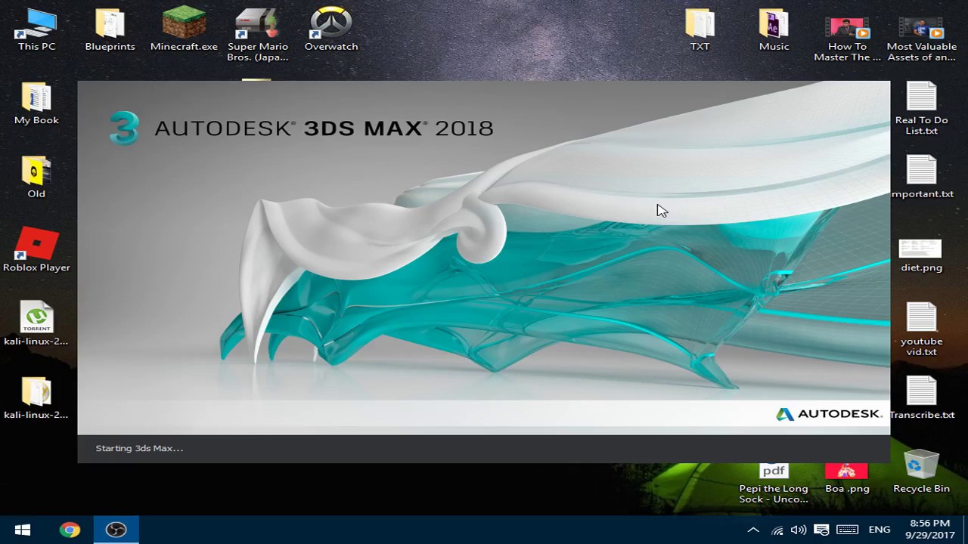
Task: Select the Minecraft.exe desktop icon
Action: pos(184,29)
